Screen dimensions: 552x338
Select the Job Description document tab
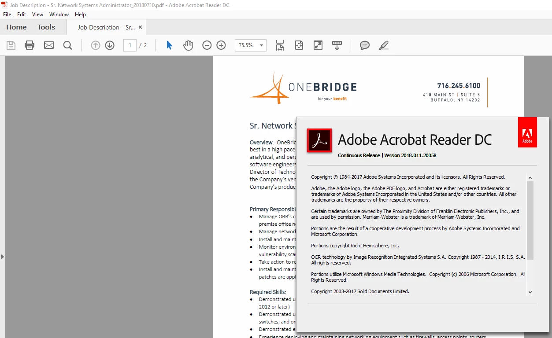(x=106, y=27)
